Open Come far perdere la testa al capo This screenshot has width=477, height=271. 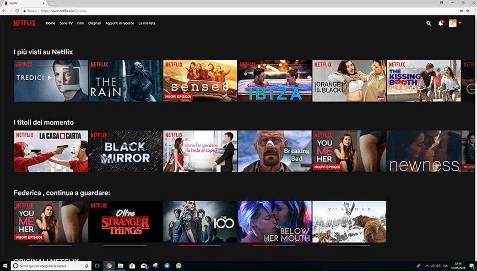coord(200,151)
